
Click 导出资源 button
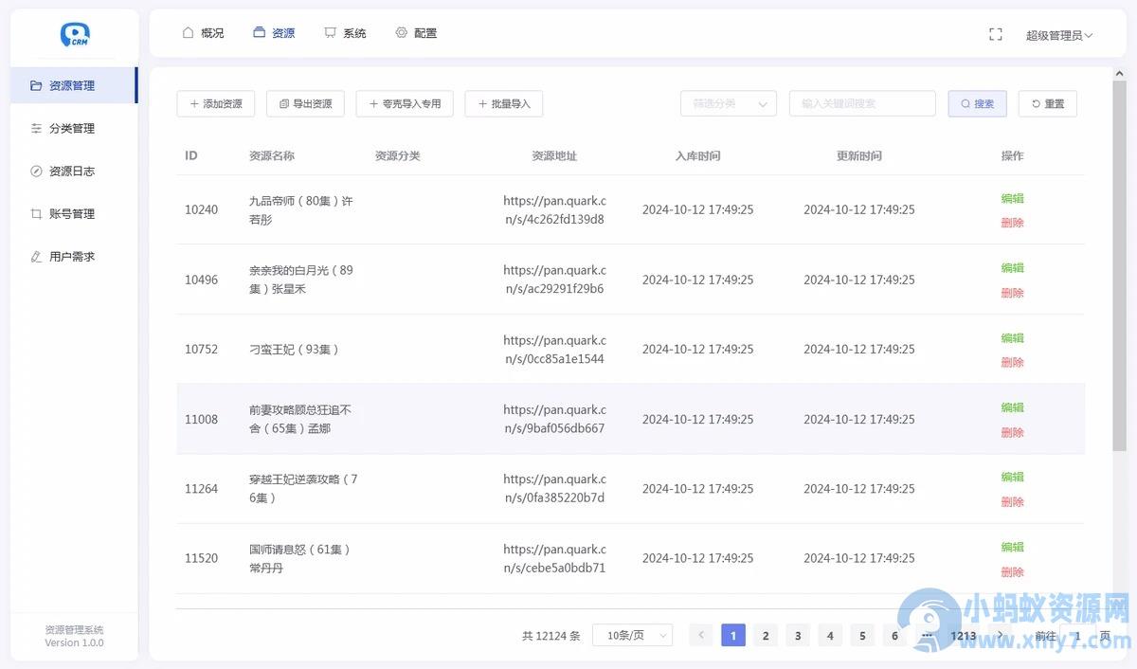point(305,103)
